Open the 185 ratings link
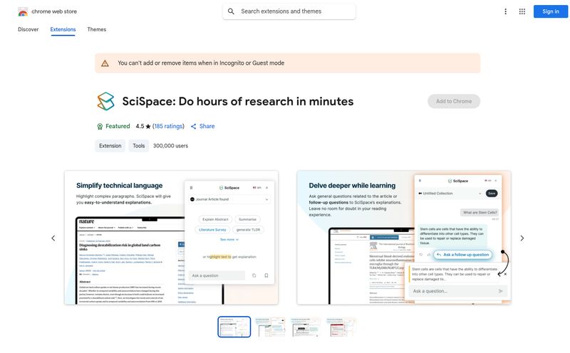 pyautogui.click(x=168, y=127)
